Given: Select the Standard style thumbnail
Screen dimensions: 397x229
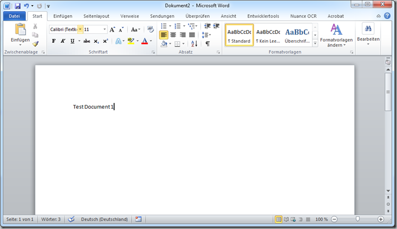Looking at the screenshot, I should [x=239, y=35].
